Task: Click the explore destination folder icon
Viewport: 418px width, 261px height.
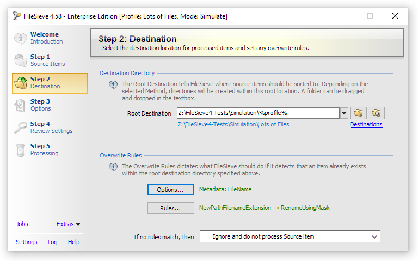Action: click(x=376, y=113)
